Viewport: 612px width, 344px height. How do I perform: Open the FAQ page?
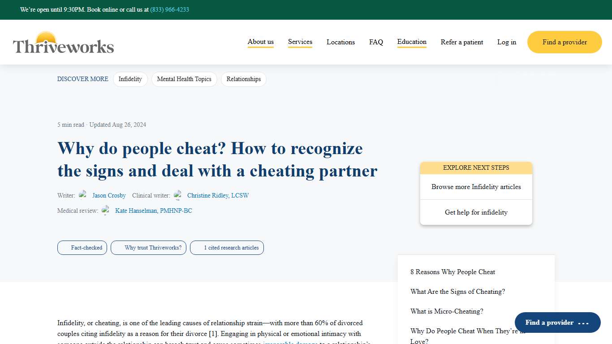click(x=376, y=42)
